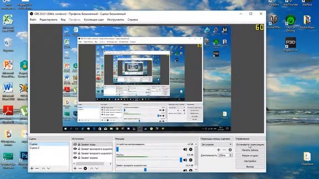The width and height of the screenshot is (319, 179).
Task: Toggle lock on Захват экрана source
Action: 79,158
